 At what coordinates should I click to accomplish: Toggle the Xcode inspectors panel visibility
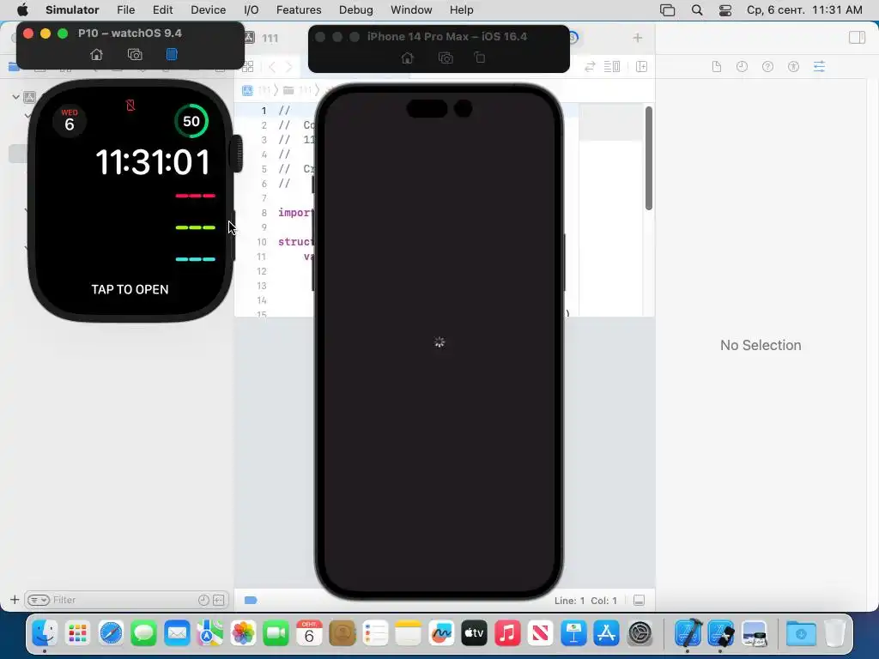coord(857,38)
